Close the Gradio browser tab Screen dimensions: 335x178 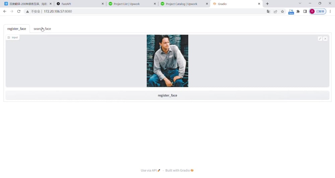click(x=259, y=4)
